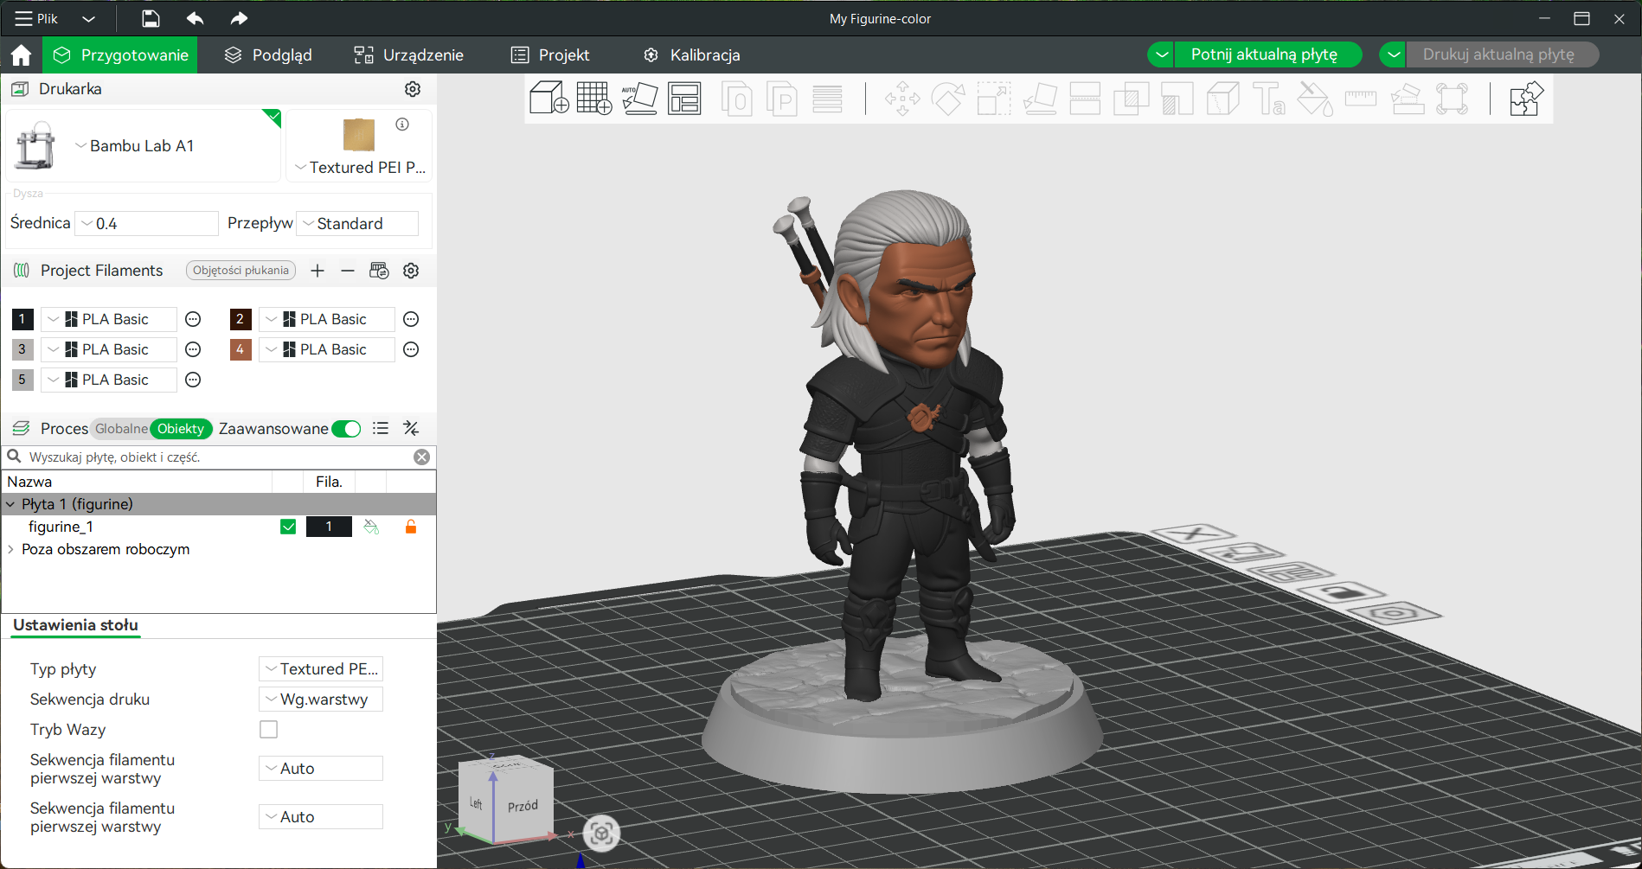Select the Auto orient tool
Image resolution: width=1642 pixels, height=869 pixels.
coord(640,99)
